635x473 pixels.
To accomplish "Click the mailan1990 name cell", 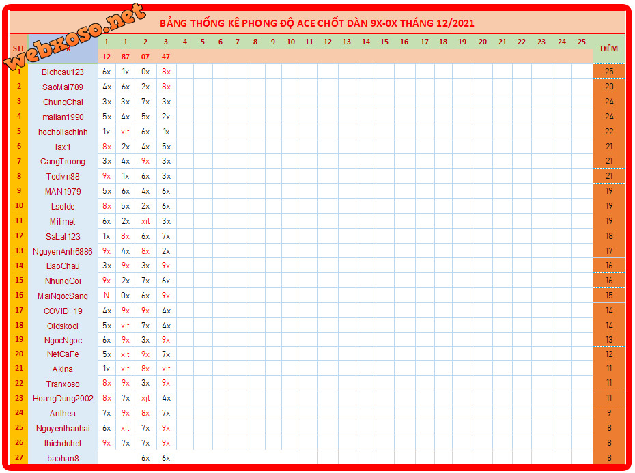I will point(63,117).
